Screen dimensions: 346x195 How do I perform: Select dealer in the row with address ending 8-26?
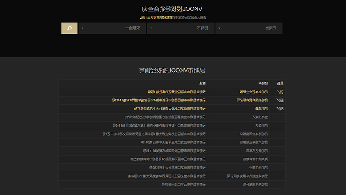[x=254, y=142]
